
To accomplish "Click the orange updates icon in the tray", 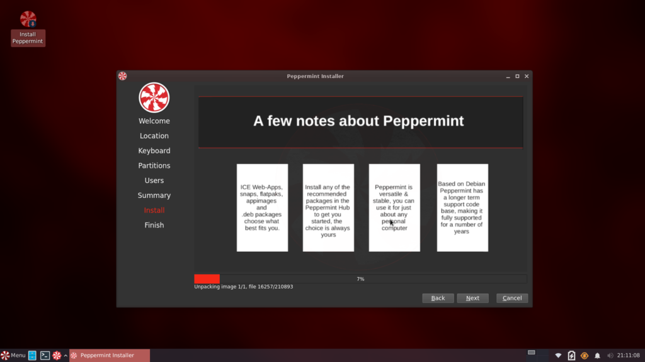I will [584, 355].
